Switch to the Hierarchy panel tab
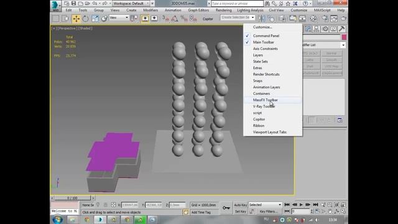The width and height of the screenshot is (398, 224). [x=317, y=29]
